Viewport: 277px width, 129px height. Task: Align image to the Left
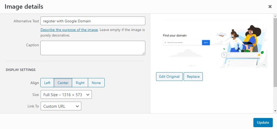click(x=47, y=83)
